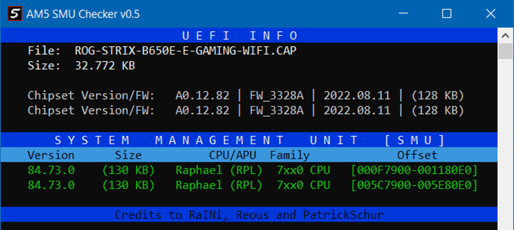Viewport: 514px width, 230px height.
Task: Close the SMU Checker window
Action: click(x=491, y=13)
